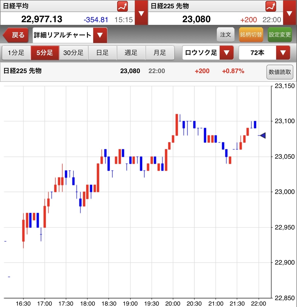The height and width of the screenshot is (307, 297).
Task: Click the 16:30 time axis label
Action: (23, 304)
